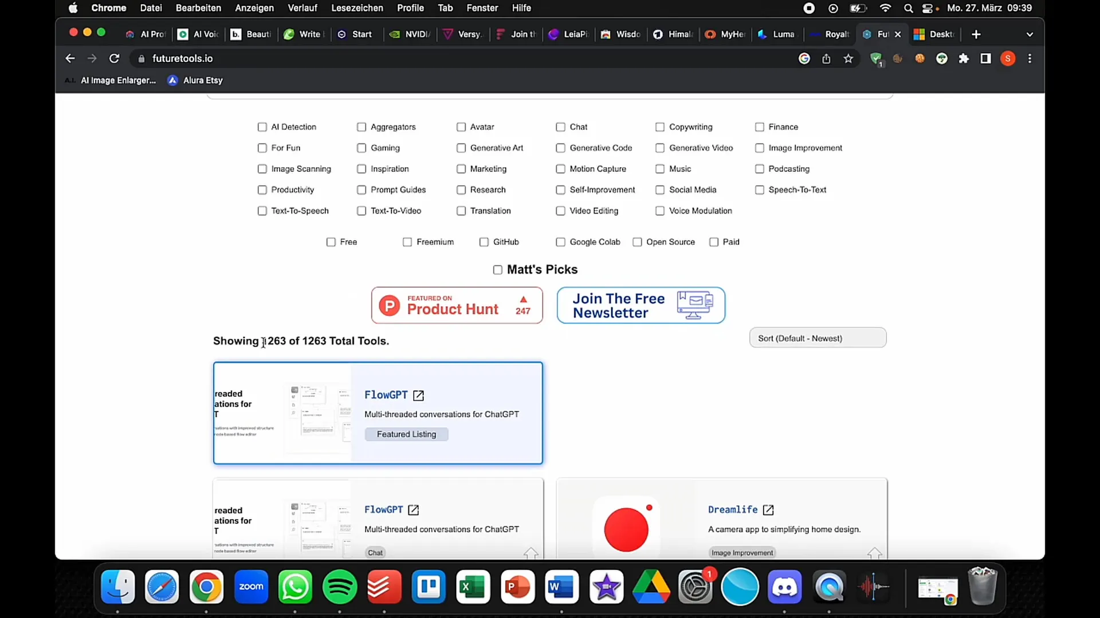Enable the Generative Art category checkbox

[461, 147]
